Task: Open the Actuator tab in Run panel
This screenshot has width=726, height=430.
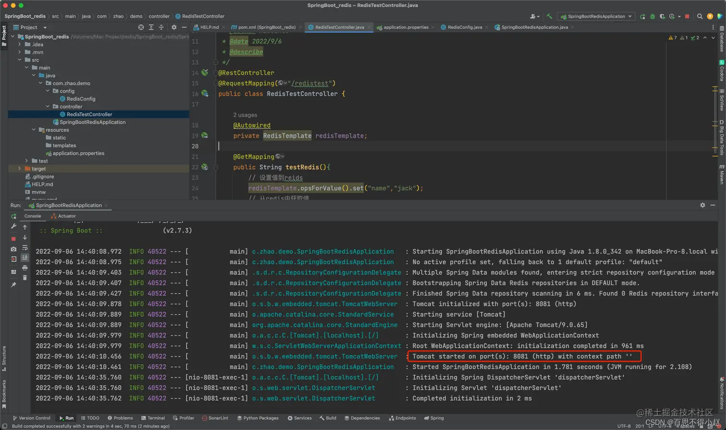Action: coord(67,216)
